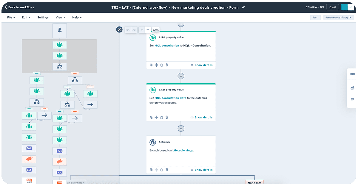Image resolution: width=358 pixels, height=186 pixels.
Task: Open the File menu
Action: pyautogui.click(x=11, y=17)
